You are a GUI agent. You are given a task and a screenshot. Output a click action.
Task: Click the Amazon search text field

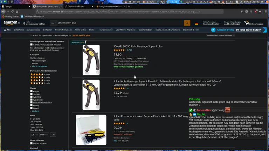coord(120,23)
